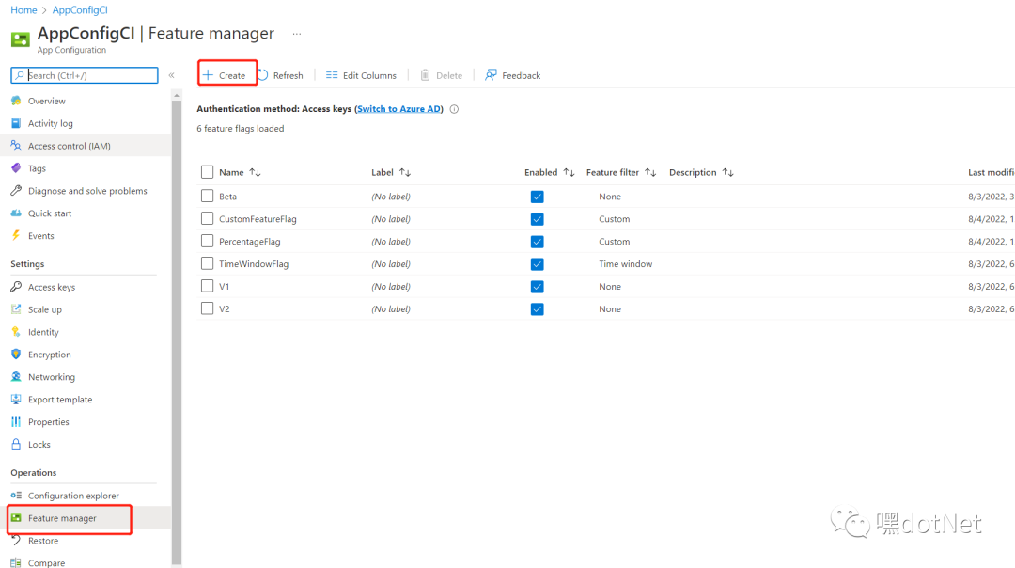This screenshot has width=1015, height=568.
Task: Click the info icon next to Switch to Azure AD
Action: click(x=455, y=109)
